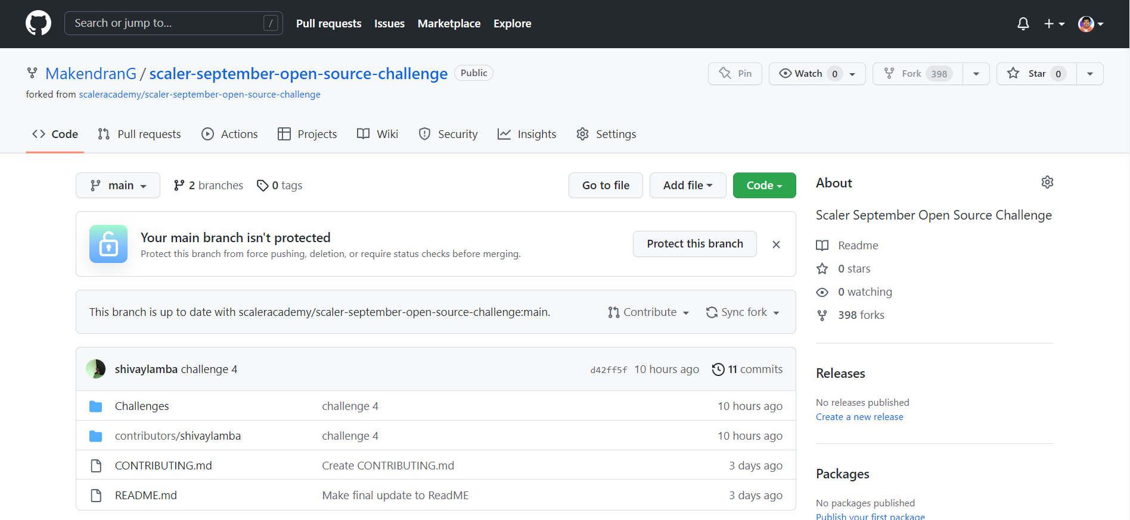Click Create a new release link
The image size is (1130, 520).
[859, 416]
